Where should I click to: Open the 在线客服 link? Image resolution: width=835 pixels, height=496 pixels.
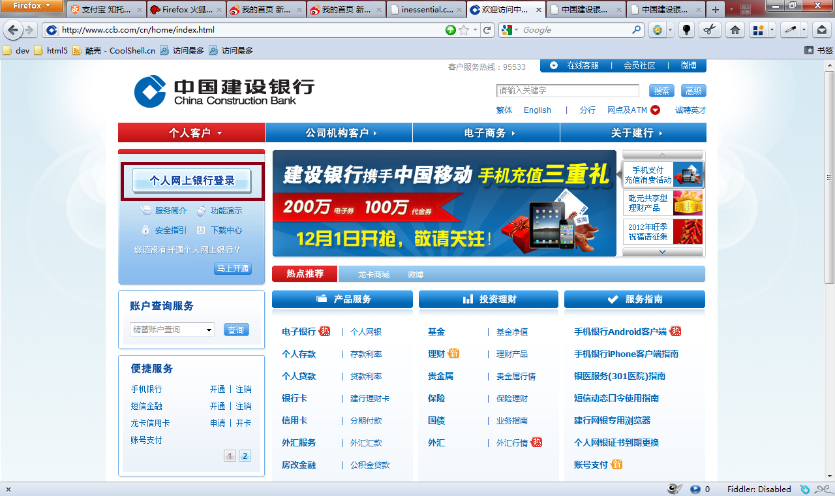click(x=583, y=65)
